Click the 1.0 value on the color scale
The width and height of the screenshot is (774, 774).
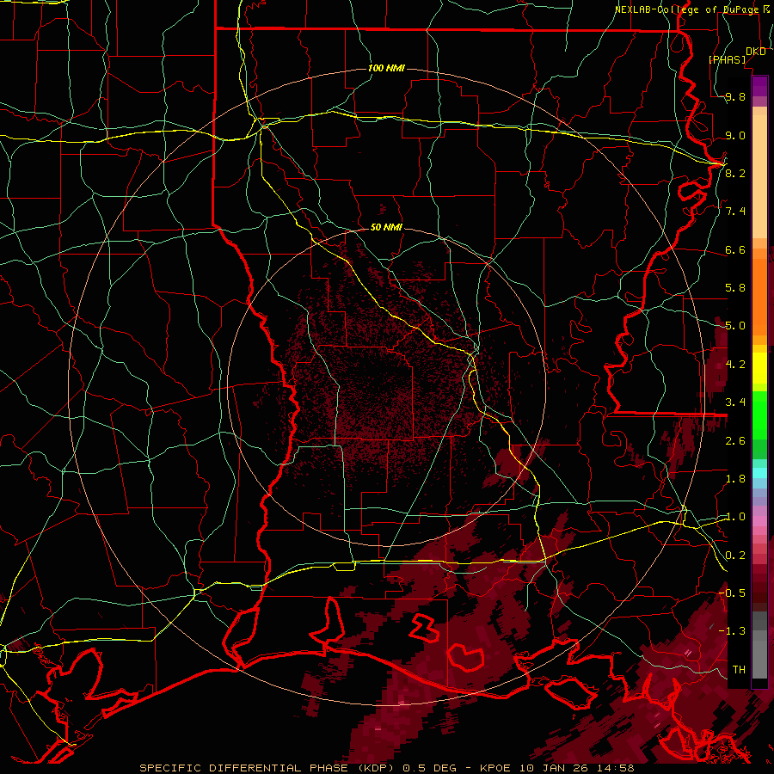coord(735,517)
